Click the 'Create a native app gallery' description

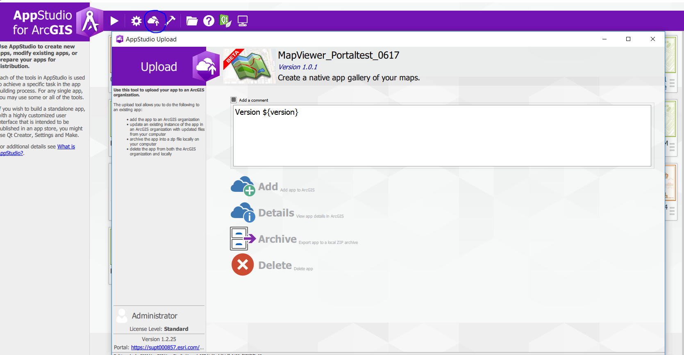[x=349, y=78]
